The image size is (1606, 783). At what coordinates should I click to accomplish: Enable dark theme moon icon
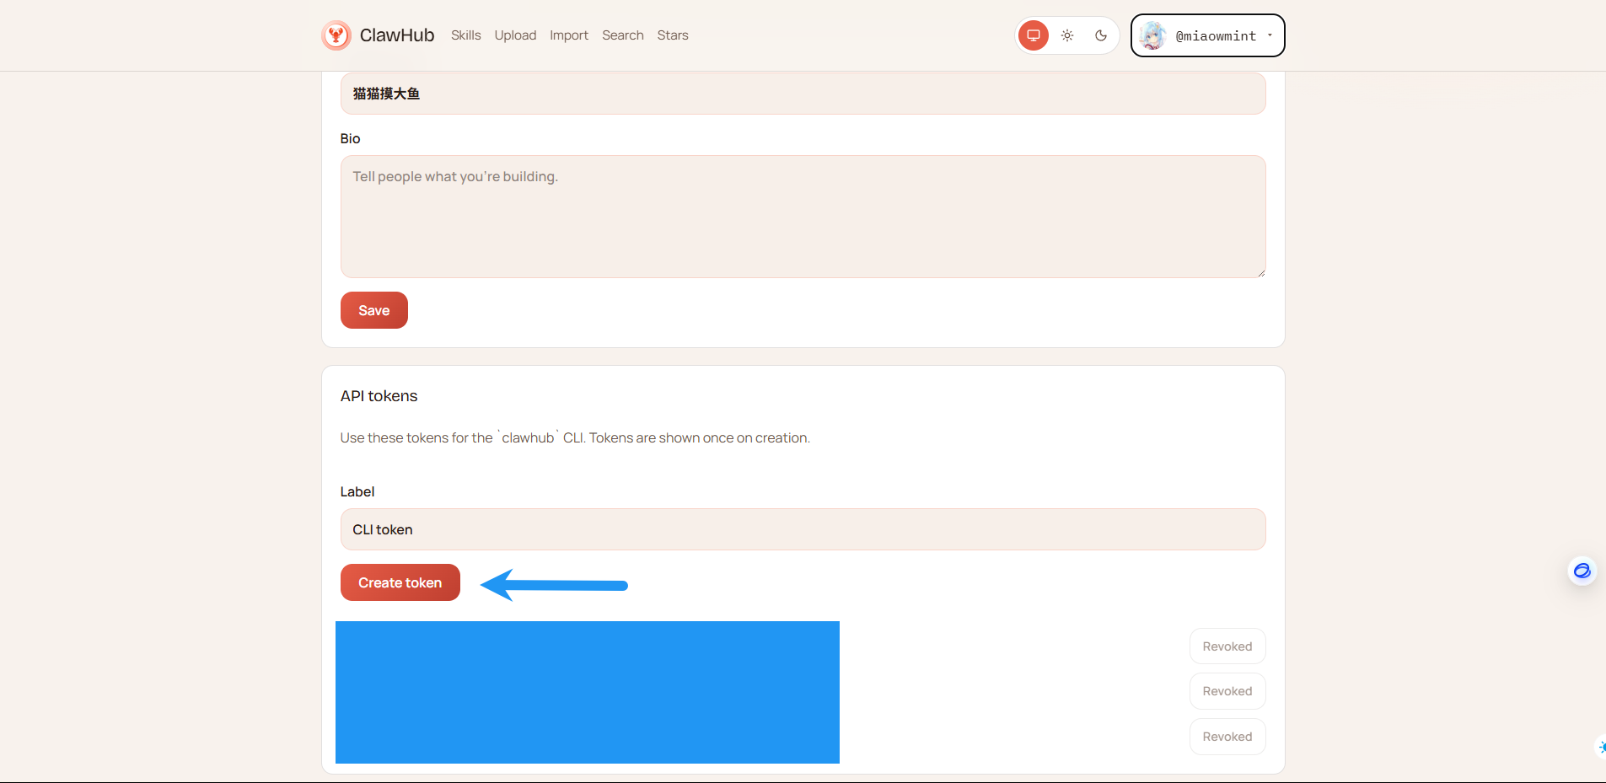click(x=1101, y=35)
